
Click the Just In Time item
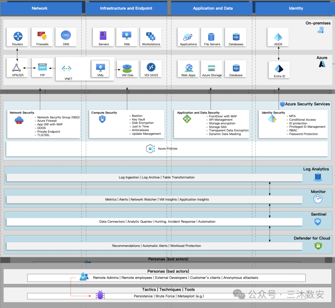[141, 127]
